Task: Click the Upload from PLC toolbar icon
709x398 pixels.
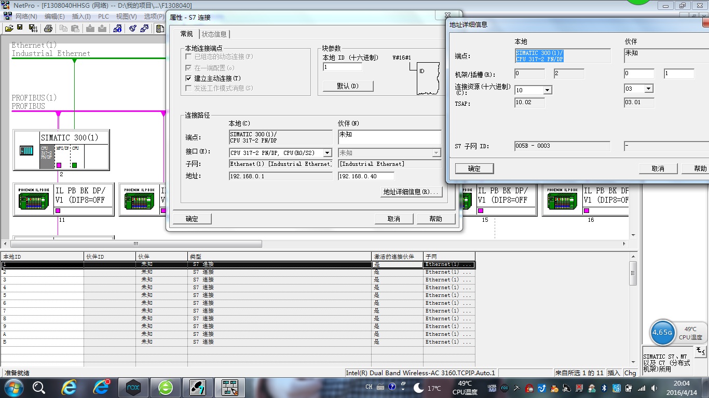Action: click(102, 28)
